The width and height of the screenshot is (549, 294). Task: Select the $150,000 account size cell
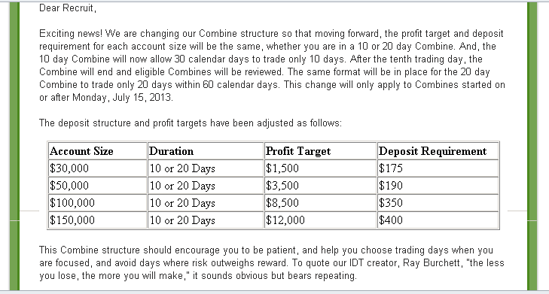pos(97,220)
